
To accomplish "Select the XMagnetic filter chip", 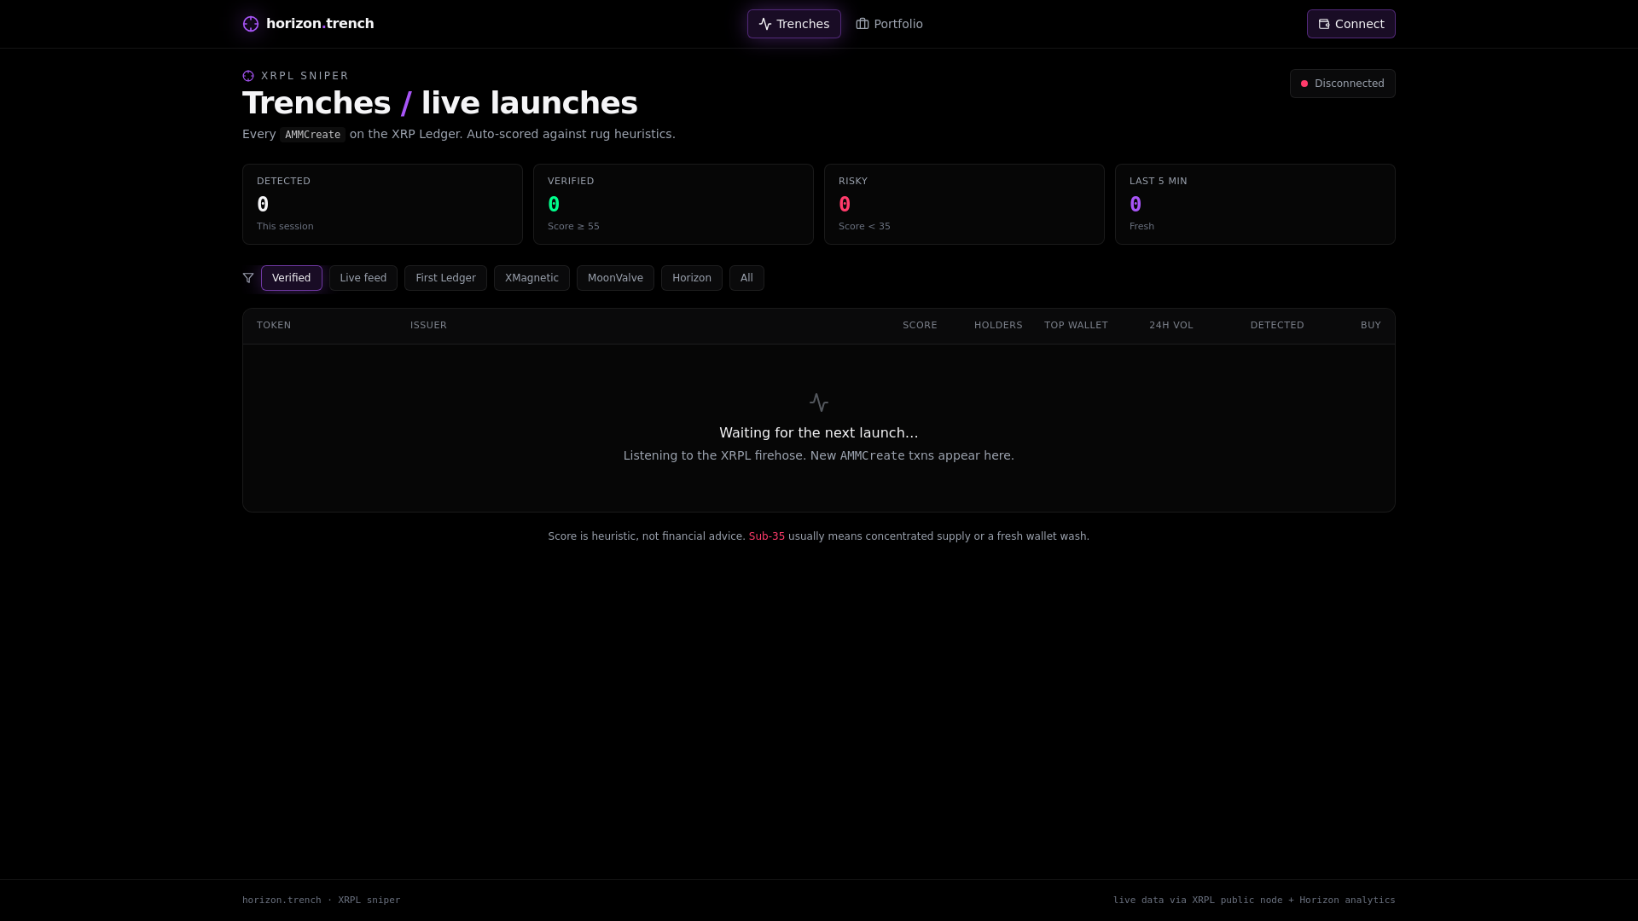I will 531,278.
